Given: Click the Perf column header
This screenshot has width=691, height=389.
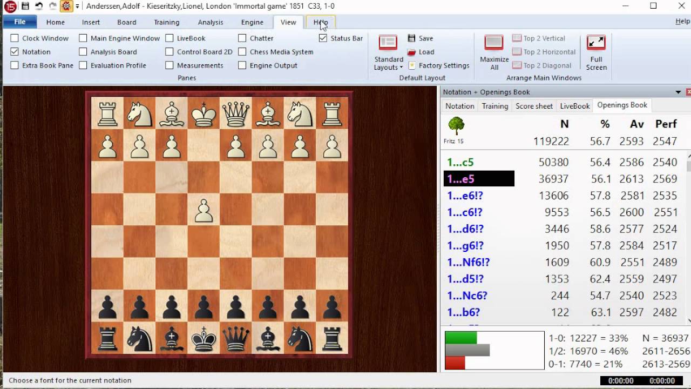Looking at the screenshot, I should pyautogui.click(x=666, y=124).
